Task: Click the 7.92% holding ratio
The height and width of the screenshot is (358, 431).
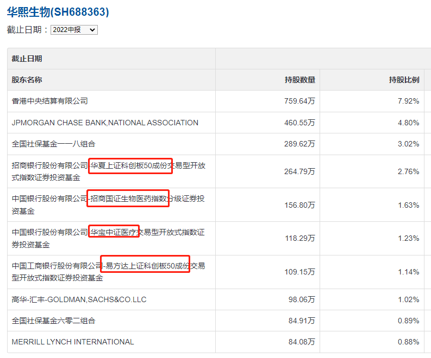Action: click(x=409, y=101)
